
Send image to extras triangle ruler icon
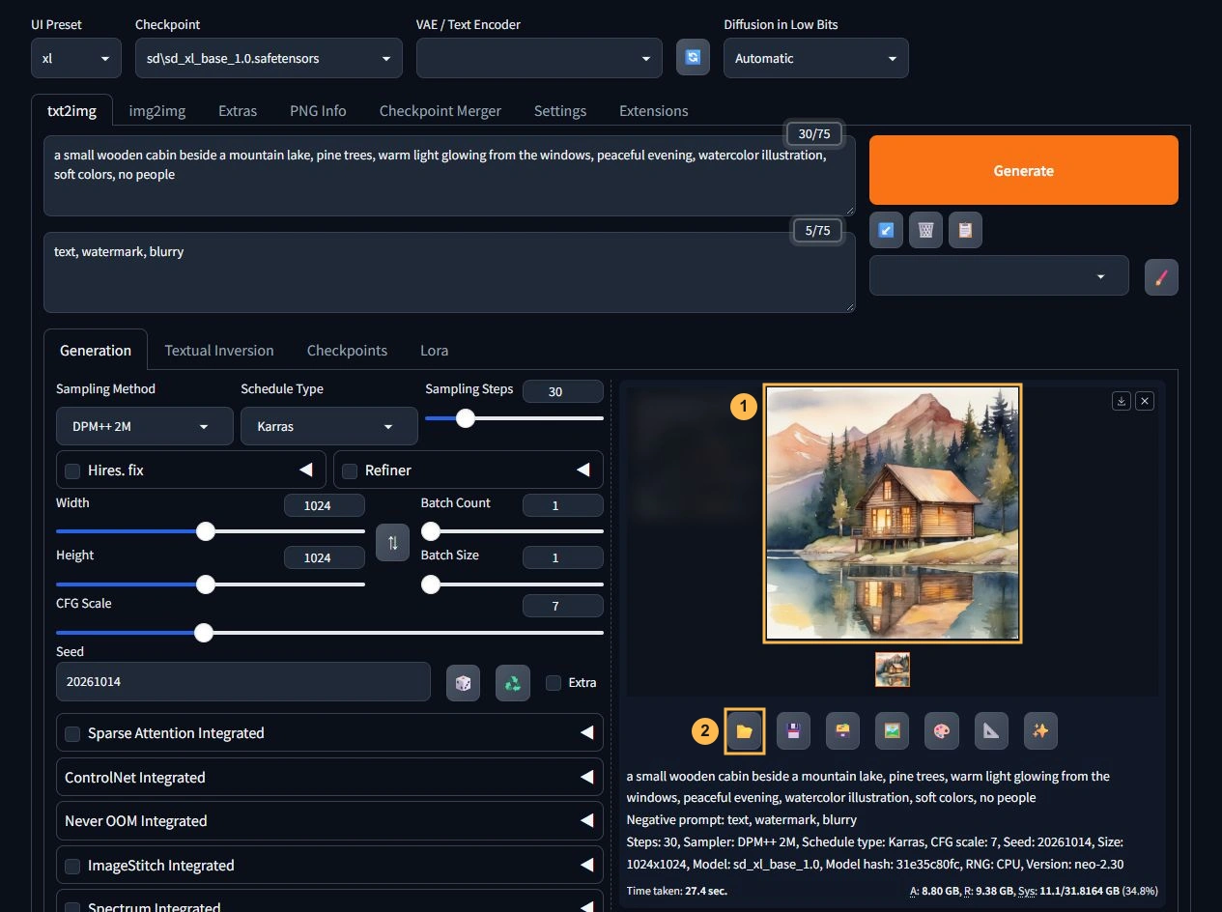coord(991,731)
